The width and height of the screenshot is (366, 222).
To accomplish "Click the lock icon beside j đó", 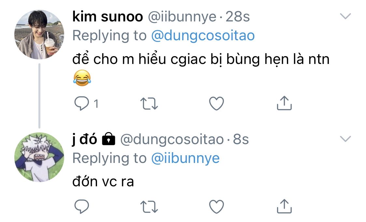I will [x=108, y=139].
